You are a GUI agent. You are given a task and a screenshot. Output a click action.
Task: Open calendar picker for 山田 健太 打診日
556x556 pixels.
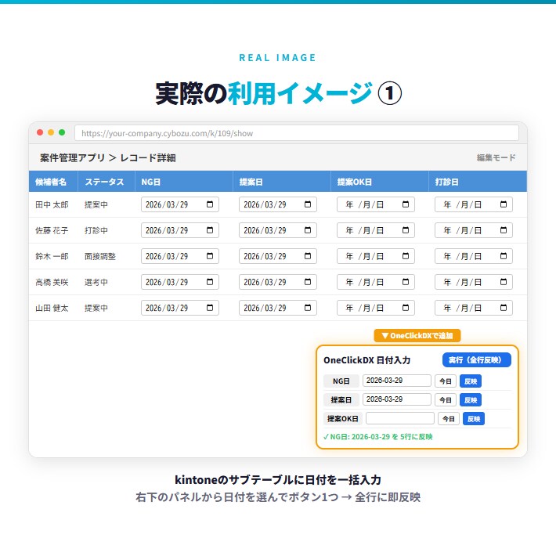pyautogui.click(x=504, y=308)
